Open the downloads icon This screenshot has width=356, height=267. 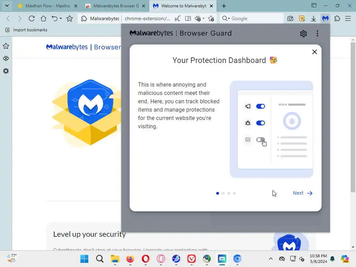(314, 18)
